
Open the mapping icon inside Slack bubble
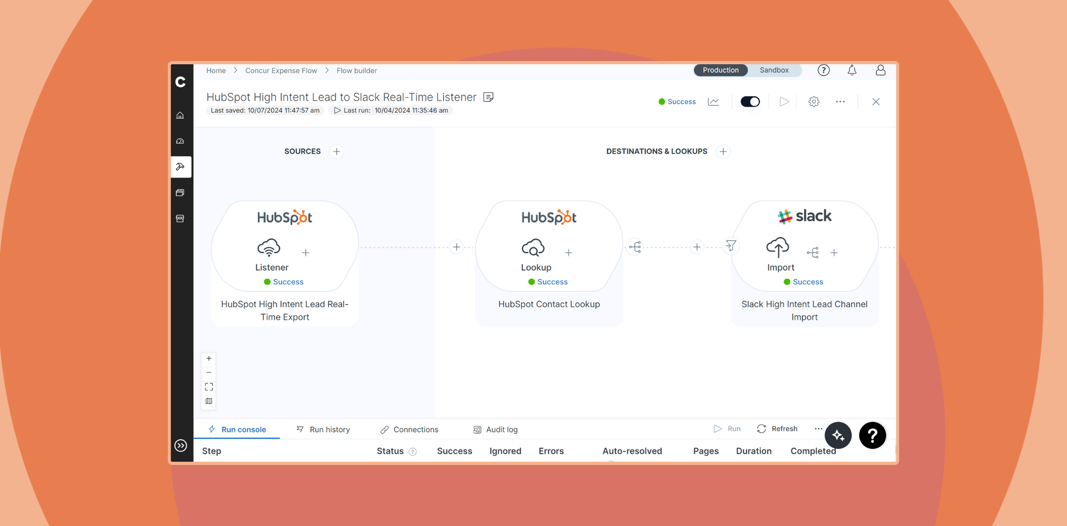pyautogui.click(x=813, y=253)
